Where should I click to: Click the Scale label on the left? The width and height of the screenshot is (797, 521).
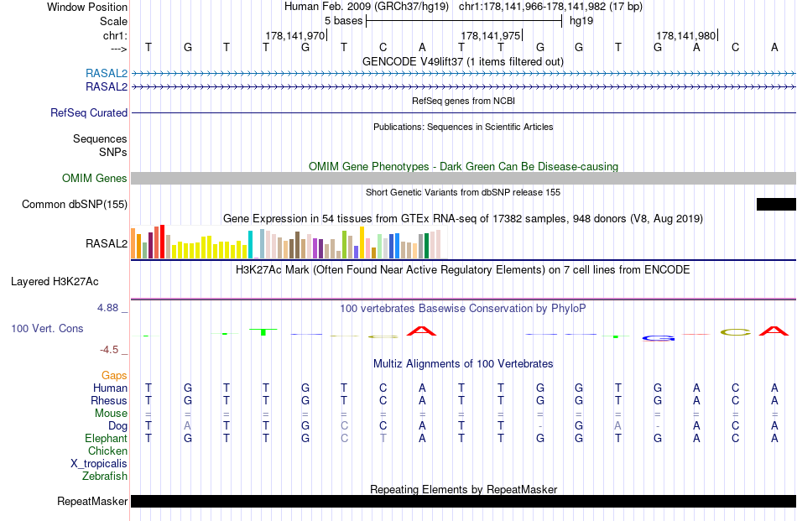point(113,21)
